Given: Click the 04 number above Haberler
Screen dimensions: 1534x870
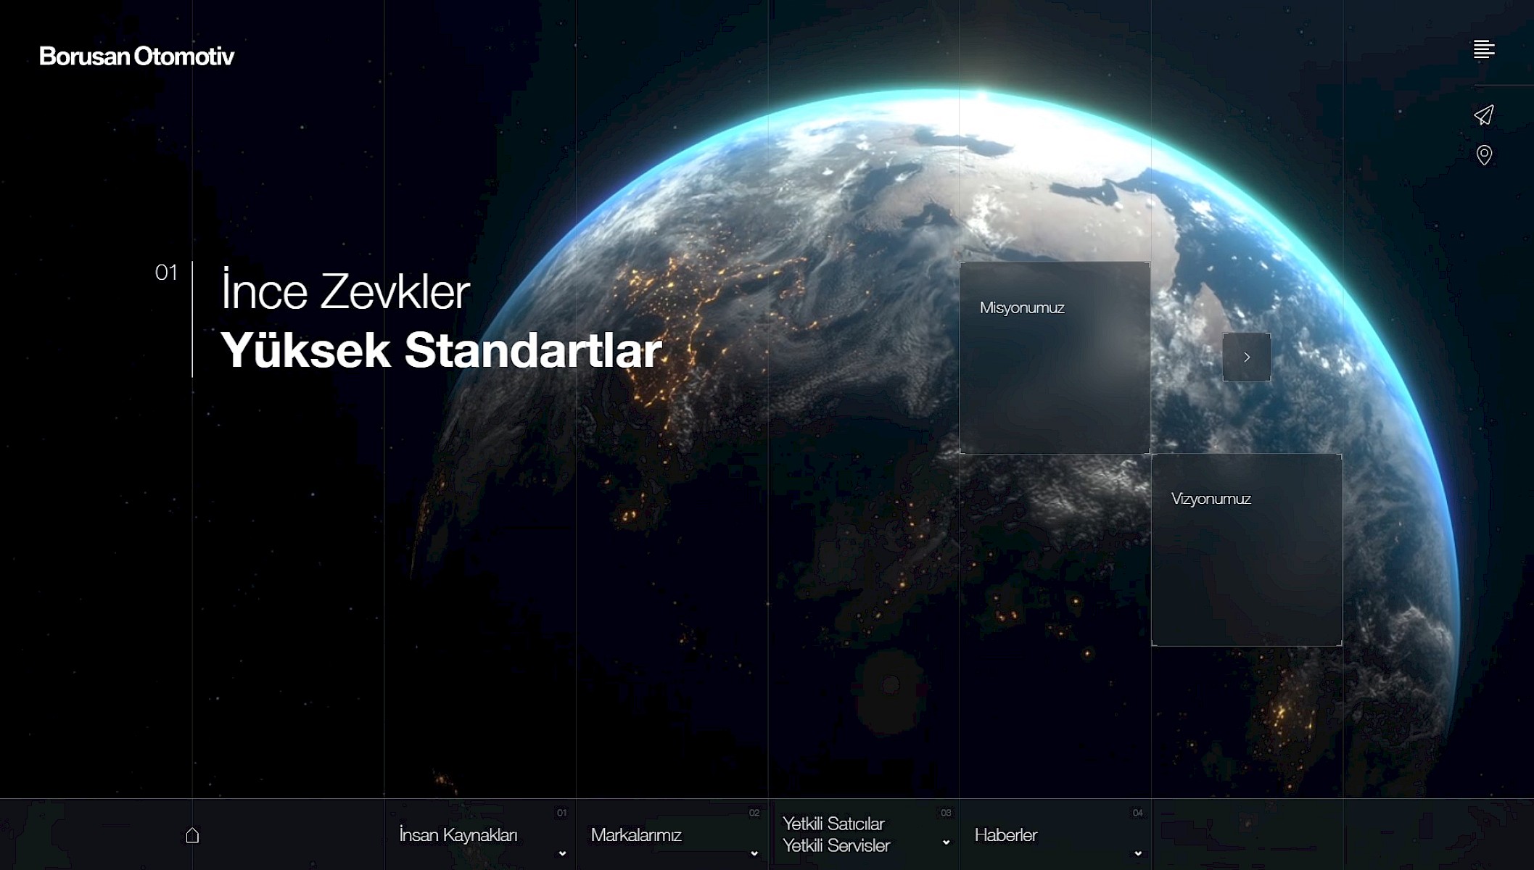Looking at the screenshot, I should pyautogui.click(x=1137, y=813).
